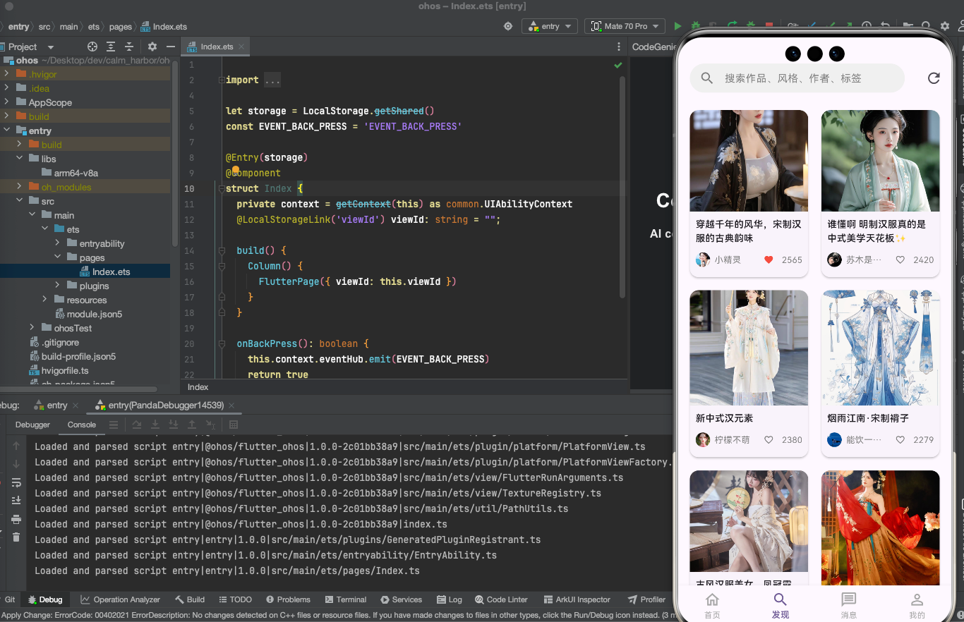Click Scroll to End console icon

point(16,501)
